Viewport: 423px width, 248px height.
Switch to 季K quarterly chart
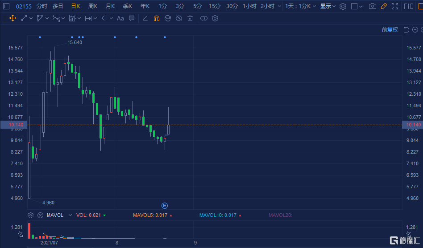[128, 6]
